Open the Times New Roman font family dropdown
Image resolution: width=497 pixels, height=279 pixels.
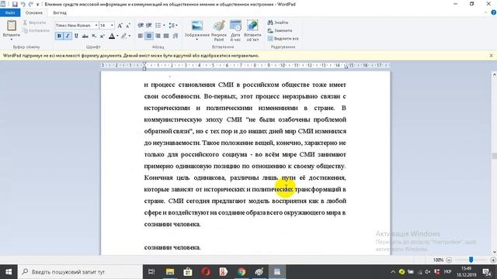(x=96, y=26)
